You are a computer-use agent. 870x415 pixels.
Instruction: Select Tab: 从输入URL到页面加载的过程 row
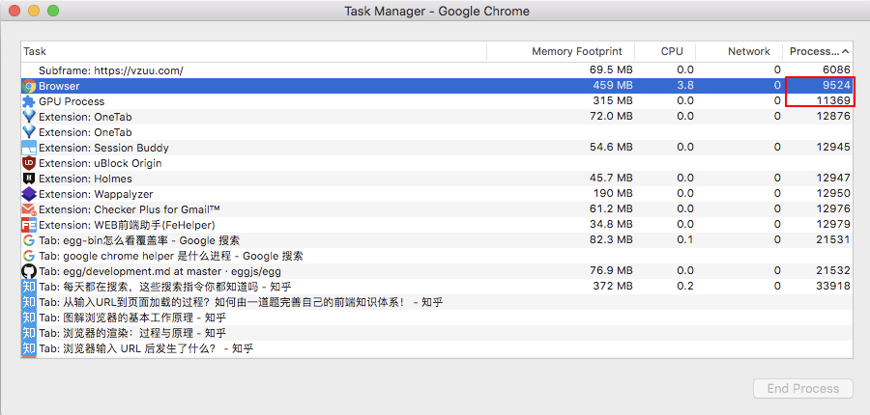point(437,302)
